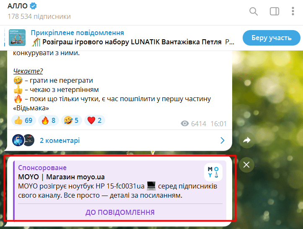Image resolution: width=303 pixels, height=229 pixels.
Task: Click the MOYO logo in the sponsored message
Action: pyautogui.click(x=213, y=172)
